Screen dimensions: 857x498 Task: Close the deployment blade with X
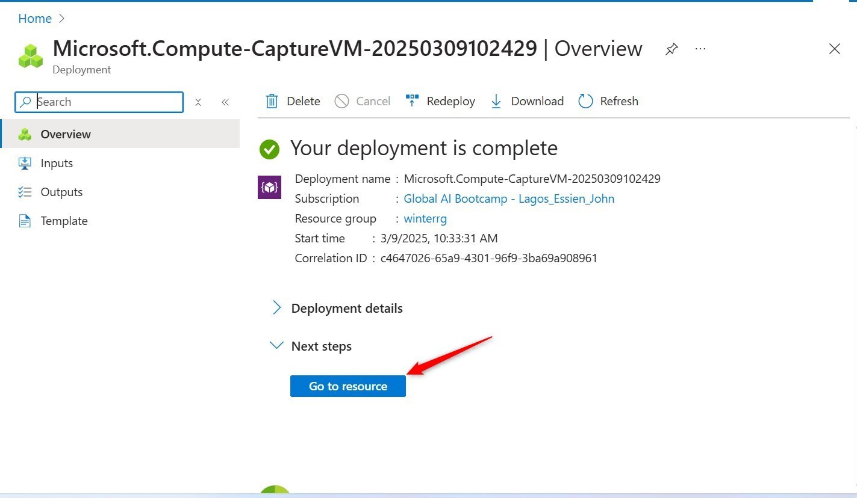(x=834, y=49)
